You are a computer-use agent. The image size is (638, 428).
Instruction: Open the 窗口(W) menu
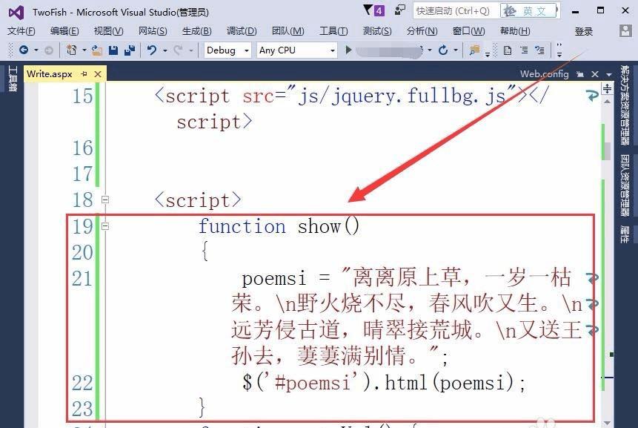pos(468,31)
